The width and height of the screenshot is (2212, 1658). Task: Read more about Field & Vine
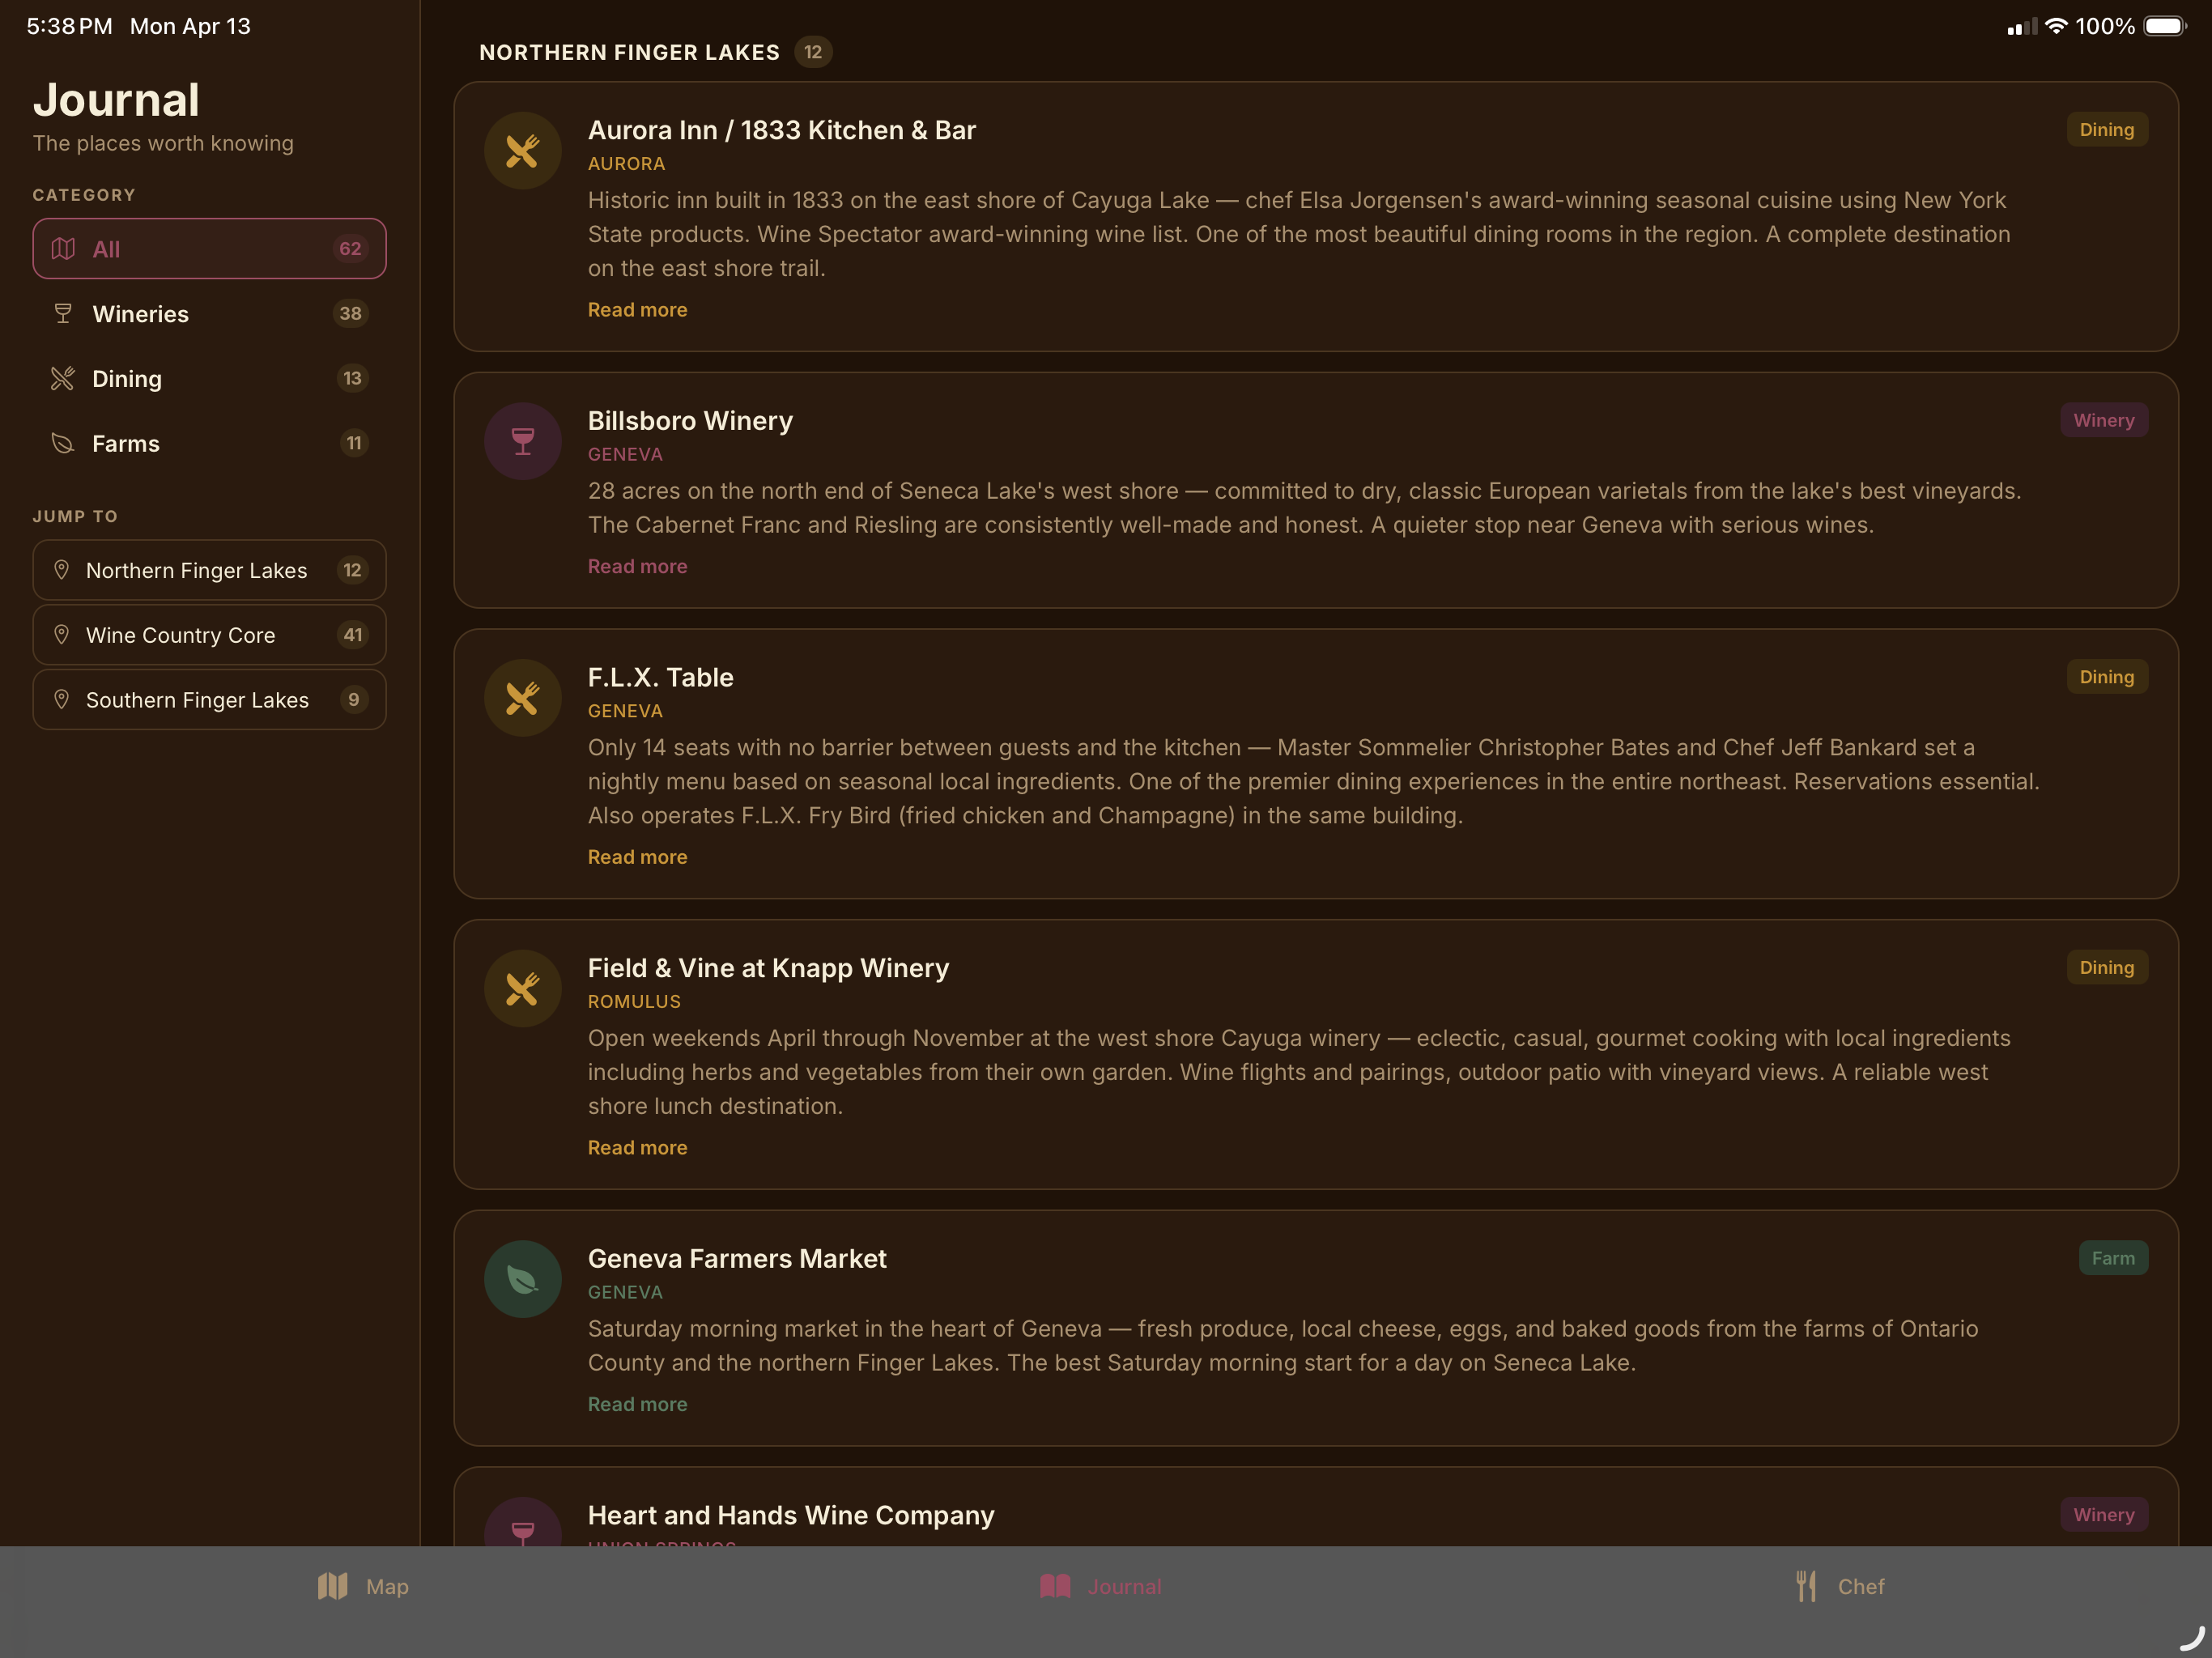(637, 1148)
